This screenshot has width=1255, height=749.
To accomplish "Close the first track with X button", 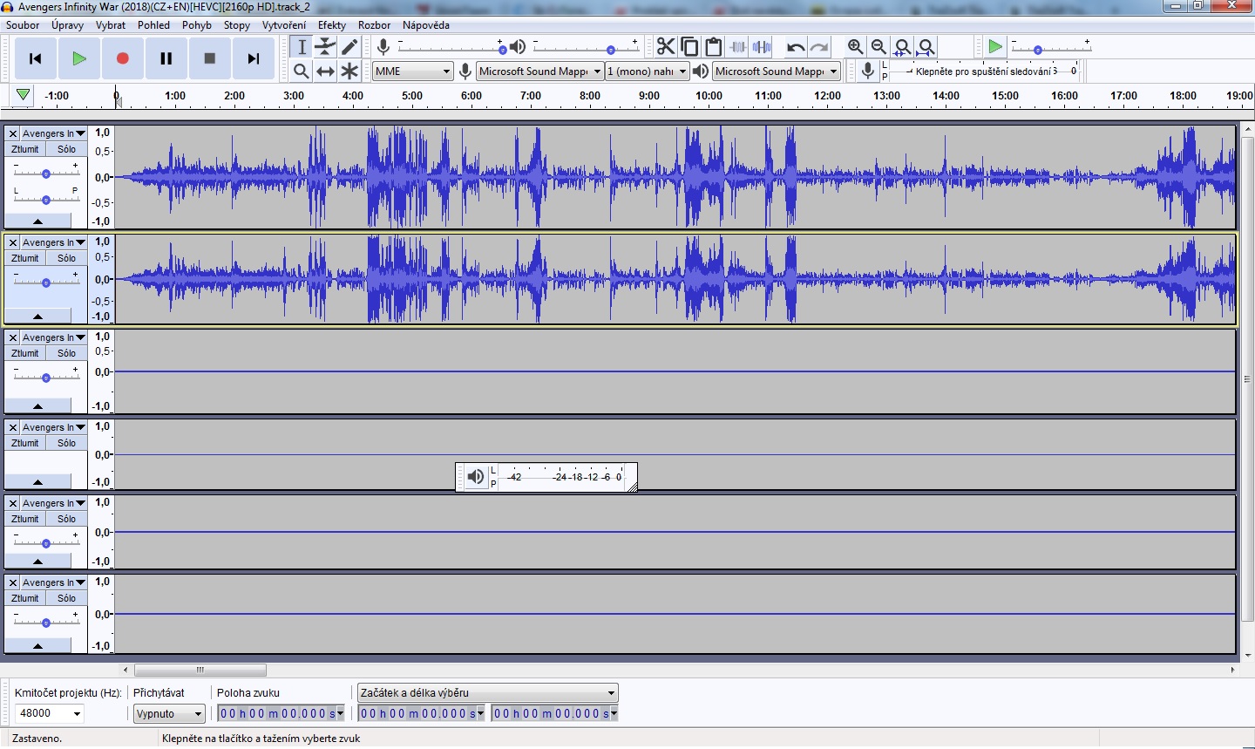I will click(x=13, y=133).
